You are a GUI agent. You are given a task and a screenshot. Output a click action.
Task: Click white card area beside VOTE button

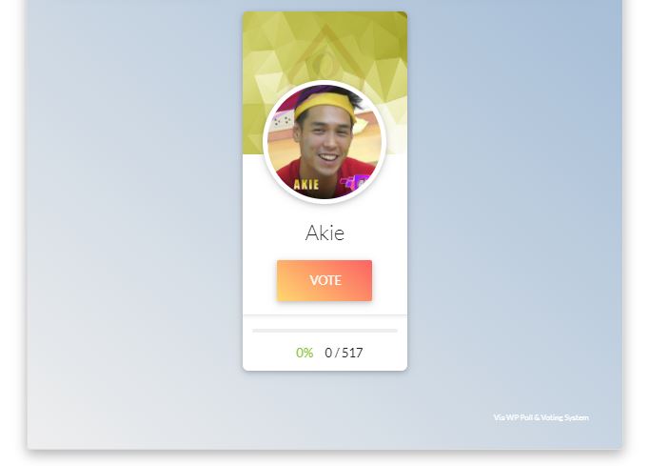click(x=389, y=280)
